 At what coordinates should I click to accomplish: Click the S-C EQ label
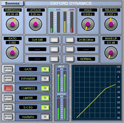click(x=28, y=107)
